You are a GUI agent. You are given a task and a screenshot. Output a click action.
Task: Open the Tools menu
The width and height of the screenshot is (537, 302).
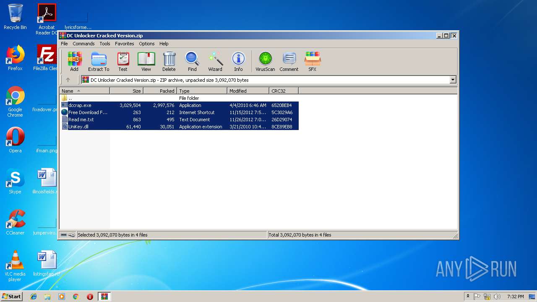tap(105, 44)
